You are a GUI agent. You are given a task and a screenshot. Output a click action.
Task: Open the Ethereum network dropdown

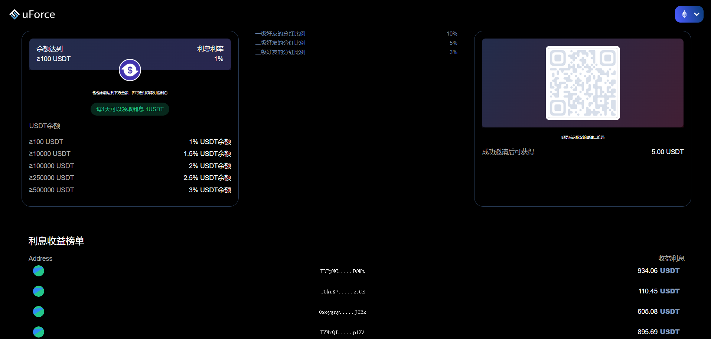(x=689, y=14)
